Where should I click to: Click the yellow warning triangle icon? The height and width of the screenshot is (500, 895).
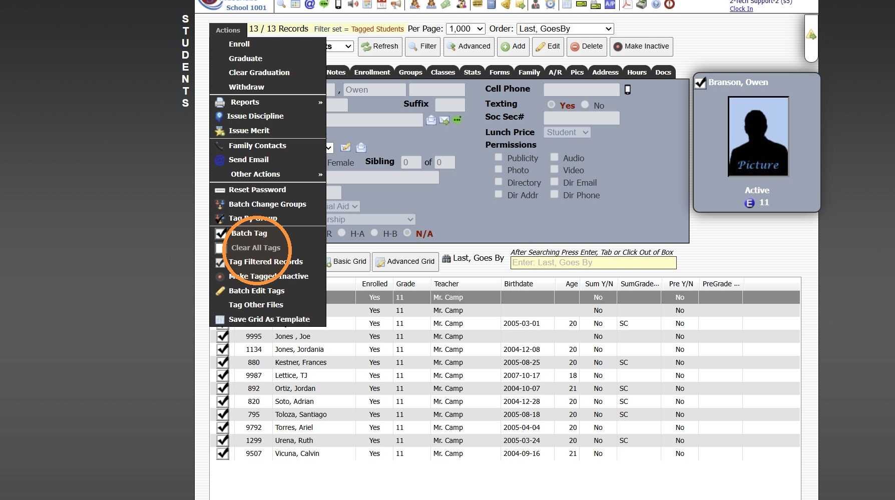click(811, 35)
